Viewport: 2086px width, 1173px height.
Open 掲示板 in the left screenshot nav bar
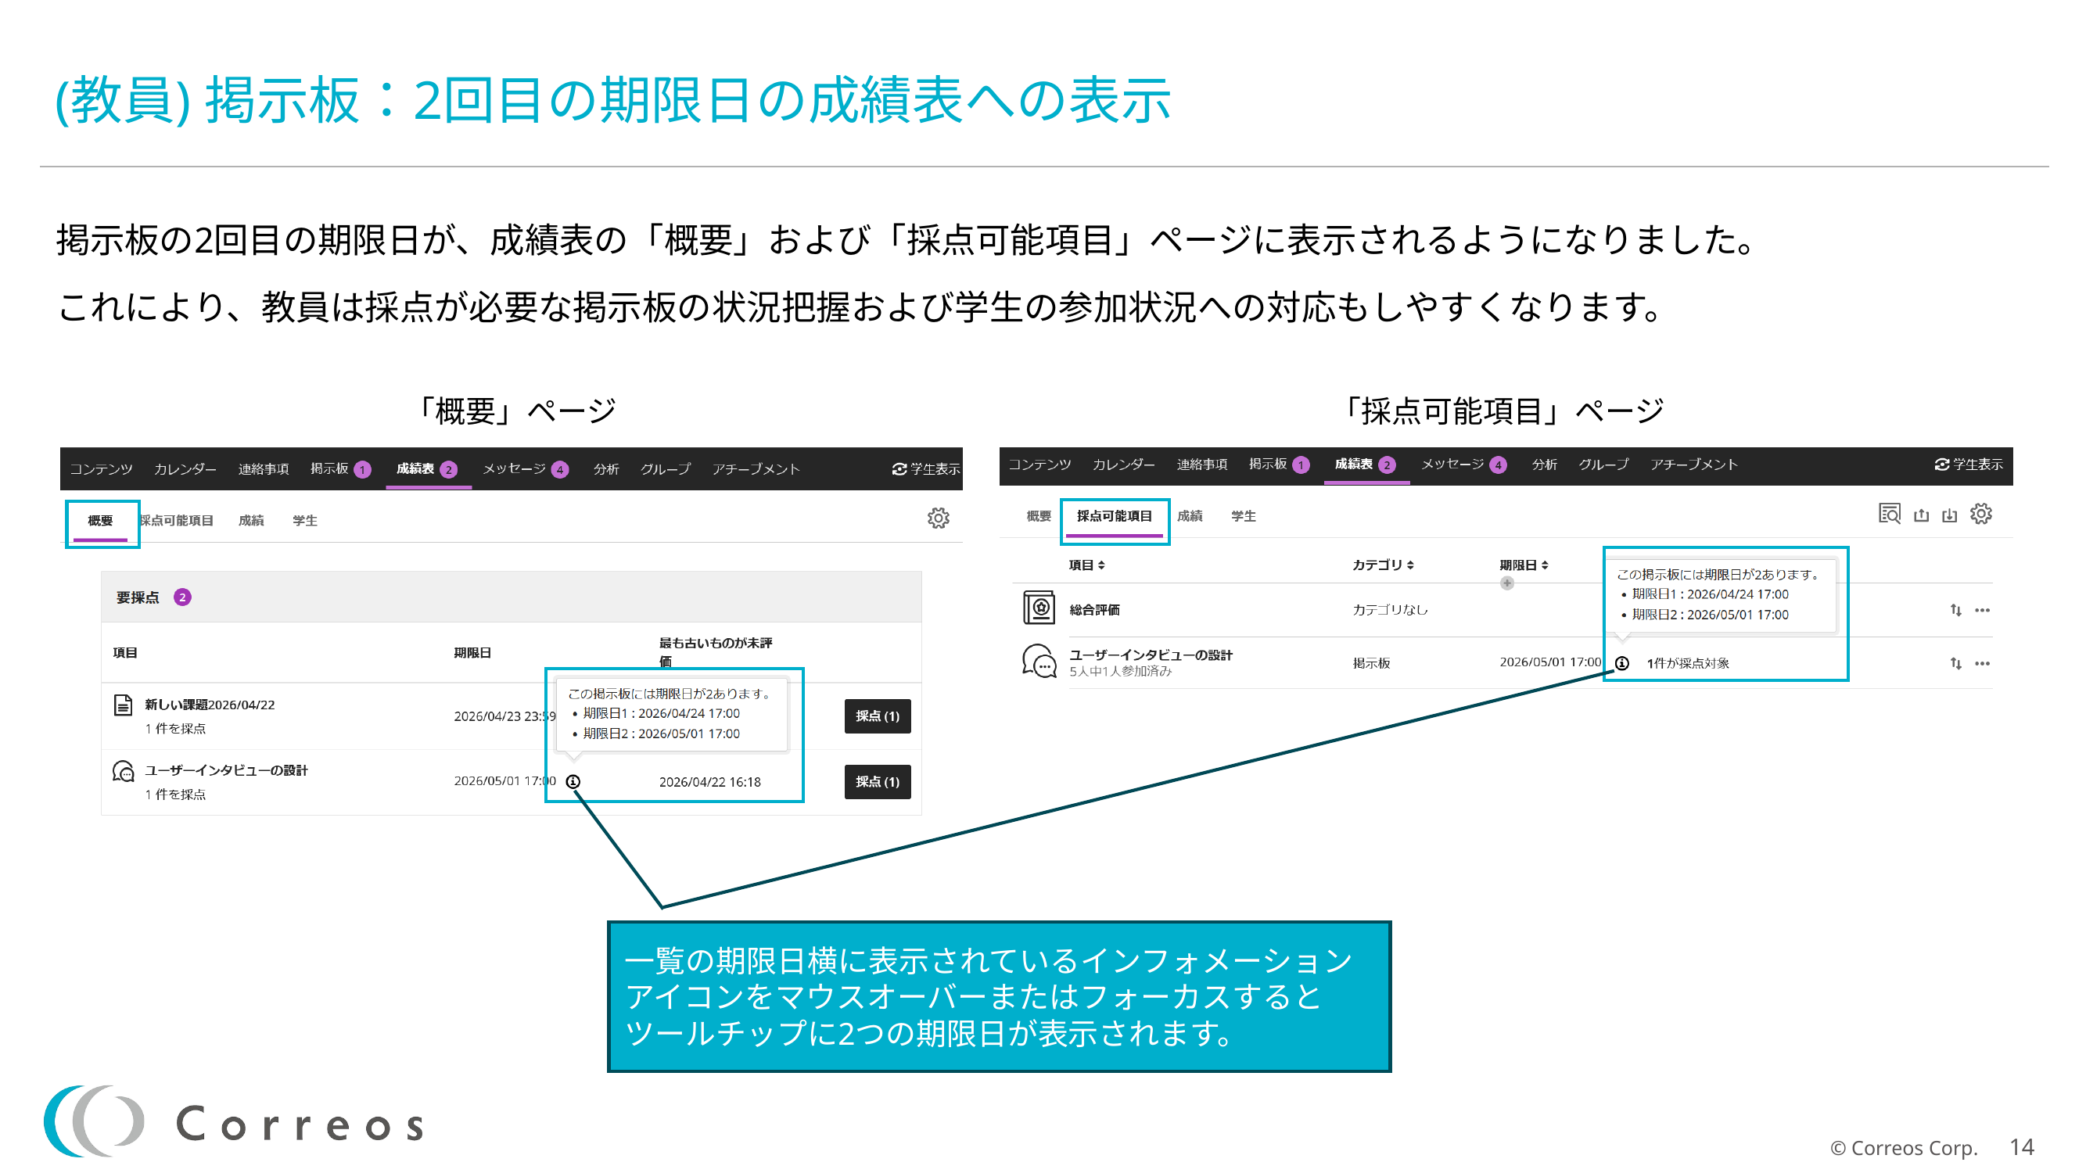(x=340, y=468)
